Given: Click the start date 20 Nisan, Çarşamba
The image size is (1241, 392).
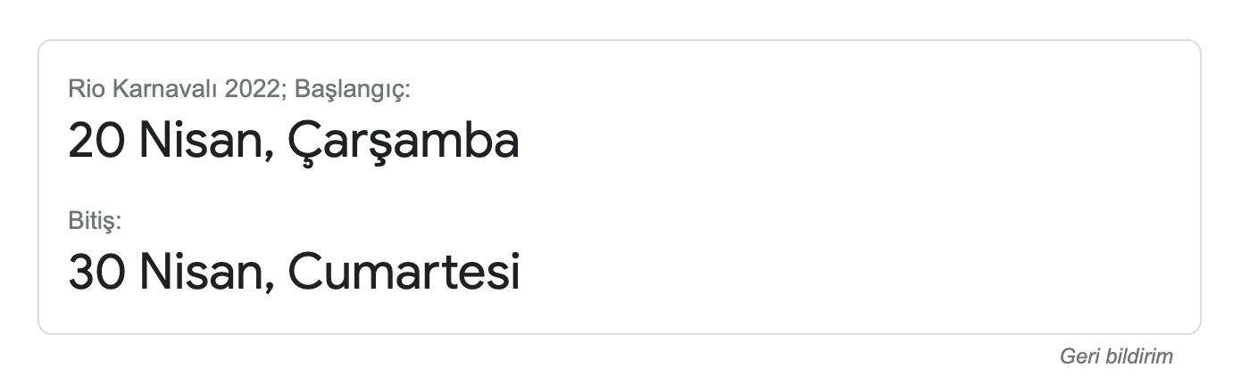Looking at the screenshot, I should (293, 142).
